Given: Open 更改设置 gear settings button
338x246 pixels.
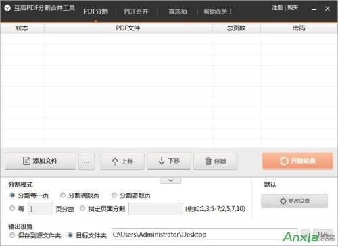Looking at the screenshot, I should [x=295, y=201].
